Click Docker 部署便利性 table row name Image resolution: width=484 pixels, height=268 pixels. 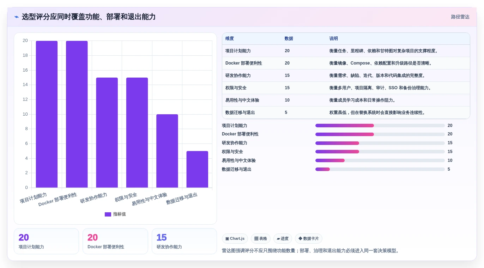point(244,63)
